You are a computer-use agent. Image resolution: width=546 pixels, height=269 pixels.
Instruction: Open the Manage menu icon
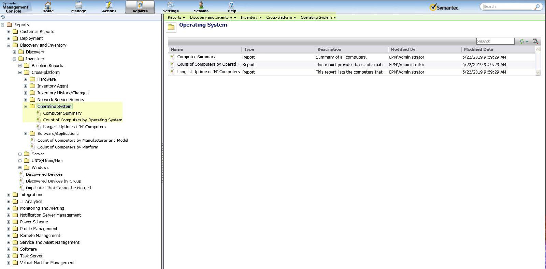[x=79, y=5]
